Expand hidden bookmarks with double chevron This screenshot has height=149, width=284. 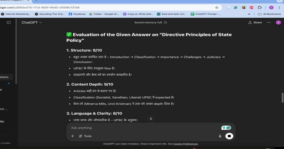pos(249,14)
